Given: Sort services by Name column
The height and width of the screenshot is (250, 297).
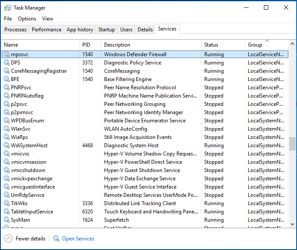Looking at the screenshot, I should tap(40, 45).
